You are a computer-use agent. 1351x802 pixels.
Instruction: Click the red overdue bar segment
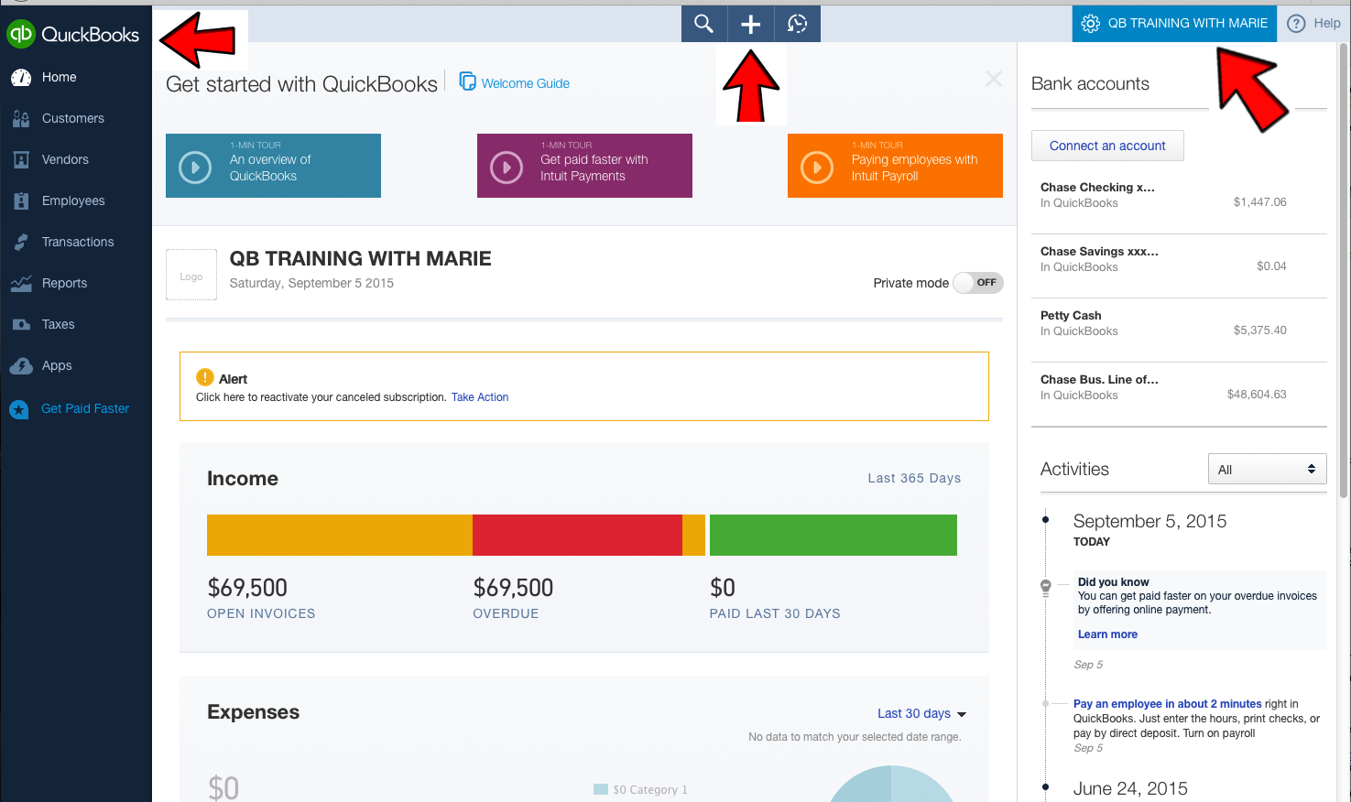(577, 535)
